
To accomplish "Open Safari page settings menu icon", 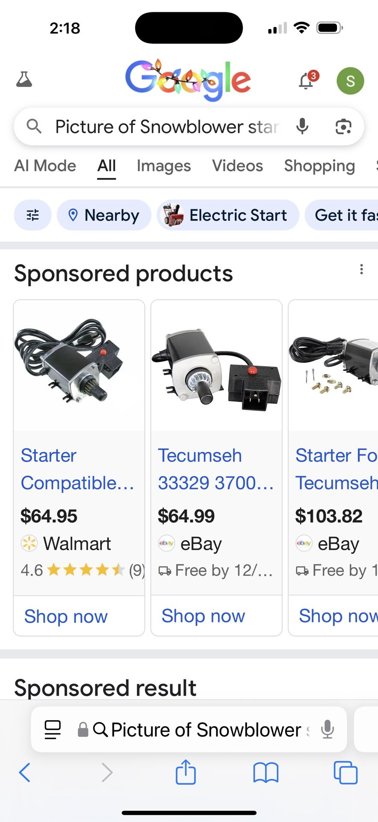I will coord(53,730).
